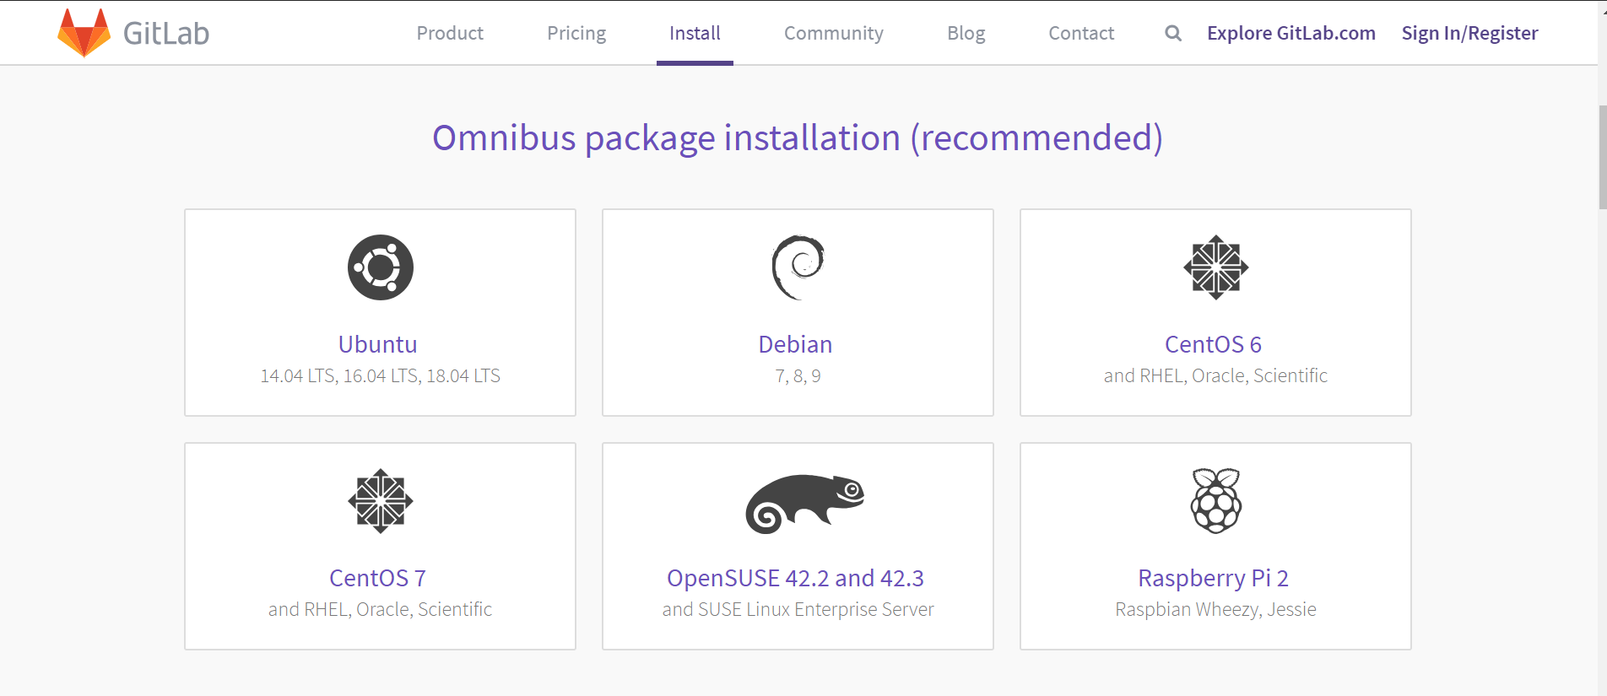The image size is (1607, 696).
Task: Open the CentOS 7 install link
Action: [378, 578]
